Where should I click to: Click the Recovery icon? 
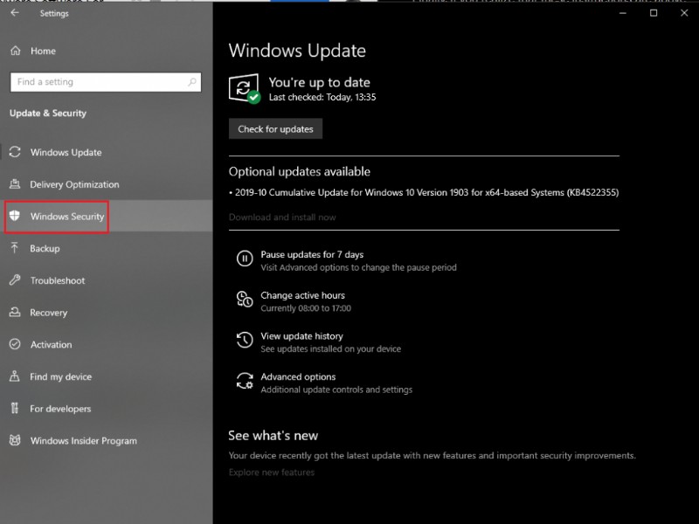click(15, 313)
